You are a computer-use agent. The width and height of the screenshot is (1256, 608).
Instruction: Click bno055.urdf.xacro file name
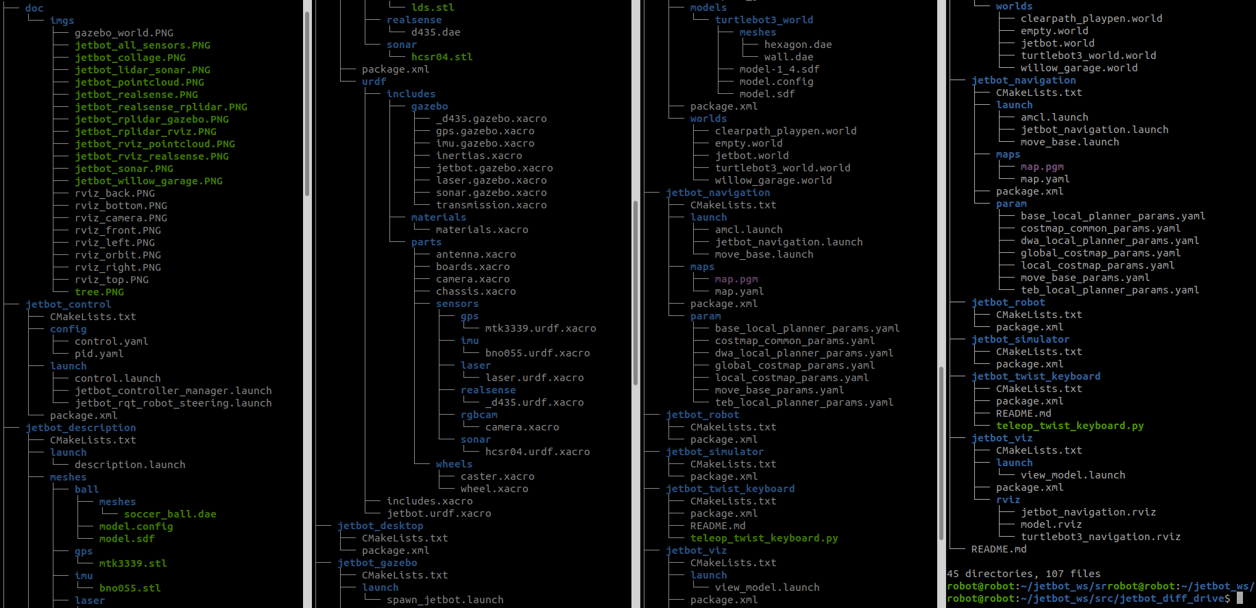(x=538, y=353)
